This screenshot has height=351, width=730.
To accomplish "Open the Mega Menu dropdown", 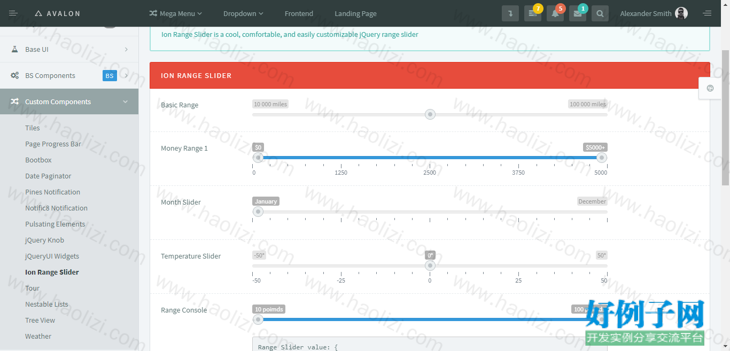I will (176, 13).
